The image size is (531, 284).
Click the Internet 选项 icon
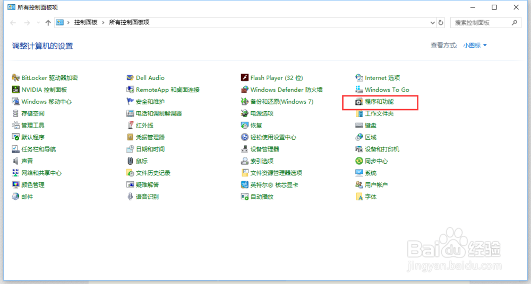coord(359,78)
